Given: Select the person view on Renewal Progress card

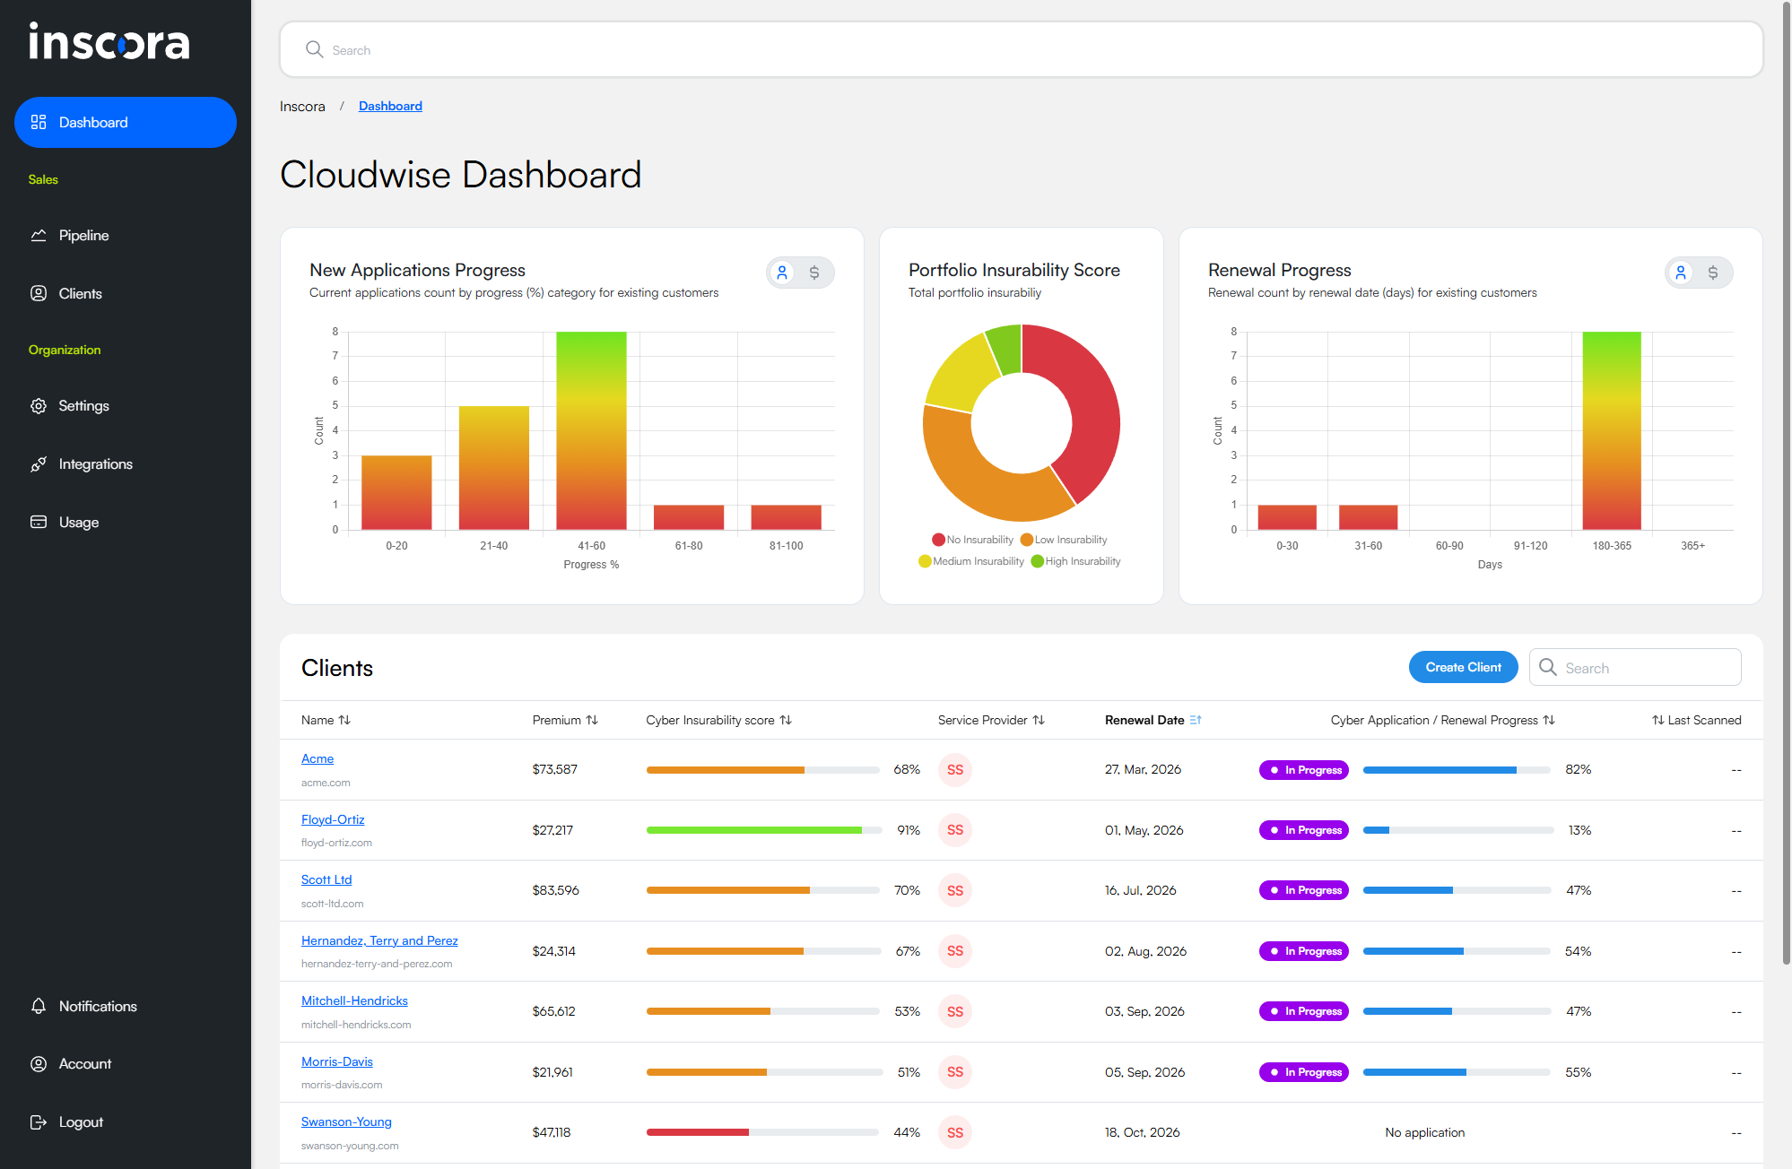Looking at the screenshot, I should [x=1682, y=273].
